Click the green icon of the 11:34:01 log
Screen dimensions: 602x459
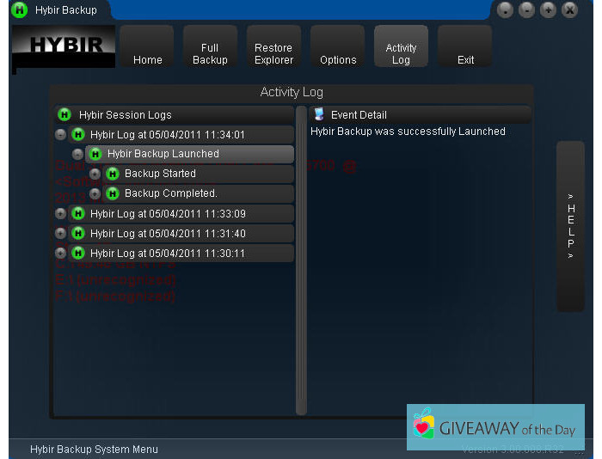point(78,134)
